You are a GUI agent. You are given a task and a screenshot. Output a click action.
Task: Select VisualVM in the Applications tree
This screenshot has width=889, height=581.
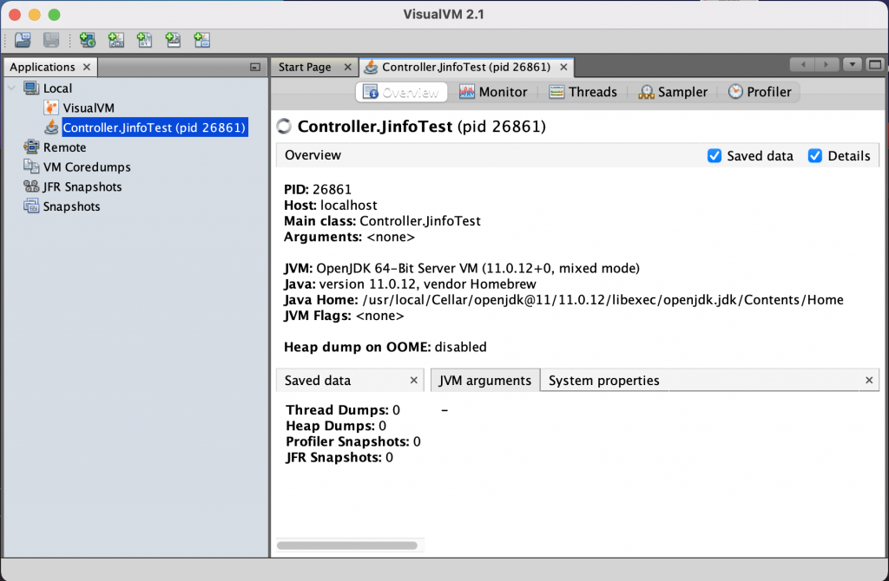pyautogui.click(x=89, y=108)
